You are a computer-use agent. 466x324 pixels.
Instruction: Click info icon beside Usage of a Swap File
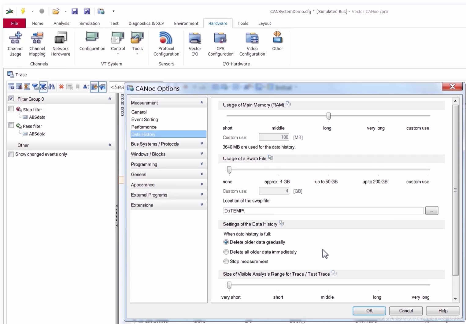click(x=271, y=158)
